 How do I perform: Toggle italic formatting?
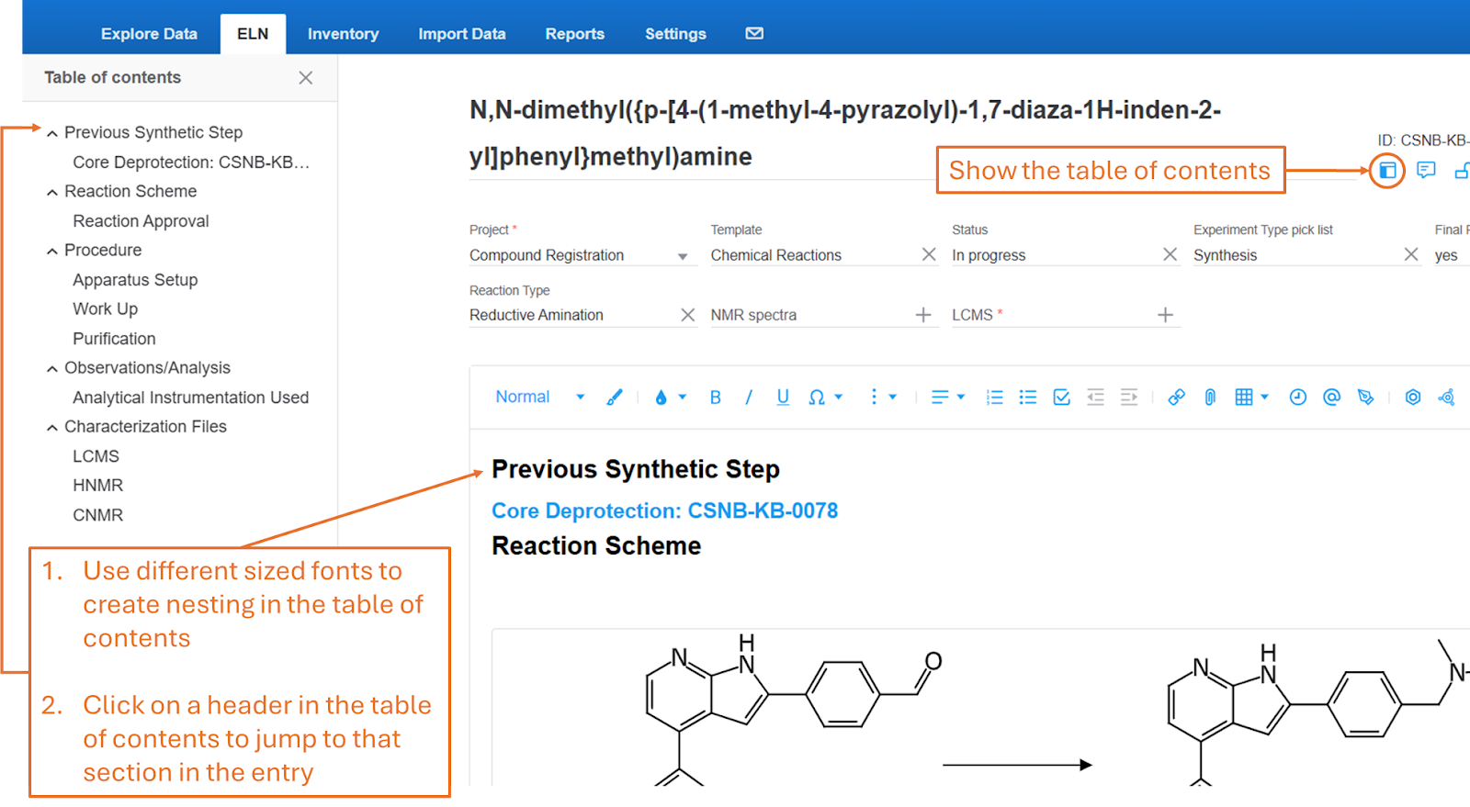pos(749,397)
